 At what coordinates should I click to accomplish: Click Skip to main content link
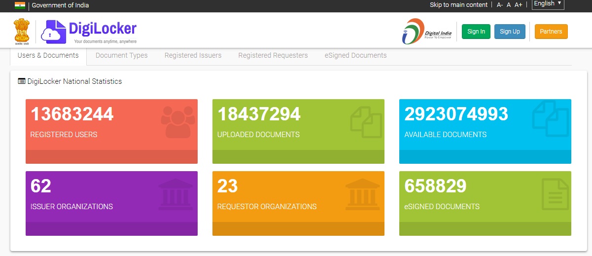coord(458,5)
